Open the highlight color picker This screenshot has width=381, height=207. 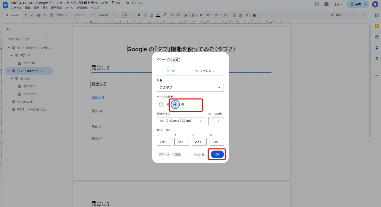click(165, 15)
